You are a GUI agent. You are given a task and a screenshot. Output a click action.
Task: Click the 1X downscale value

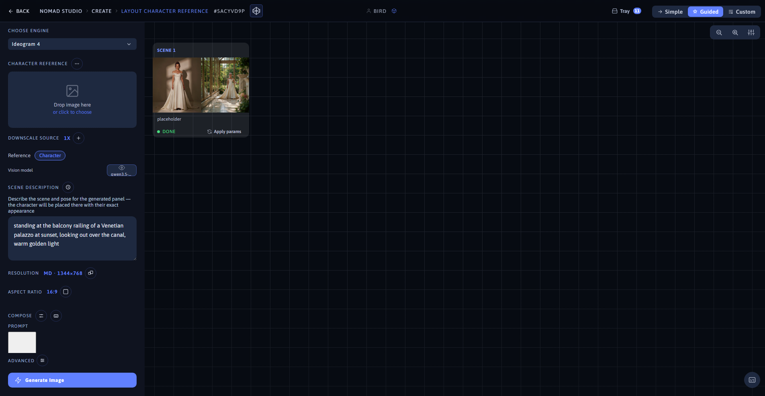click(x=67, y=138)
